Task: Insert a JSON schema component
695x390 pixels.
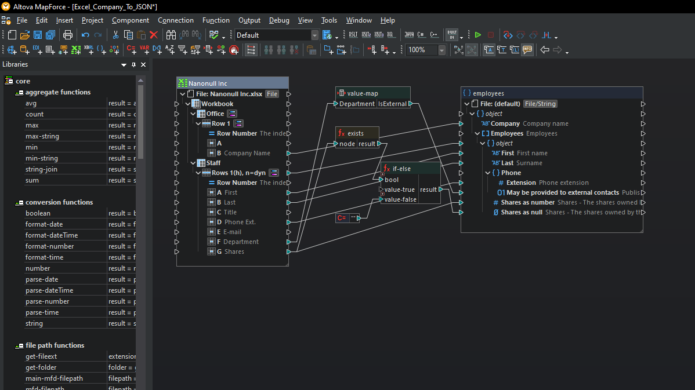Action: 101,50
